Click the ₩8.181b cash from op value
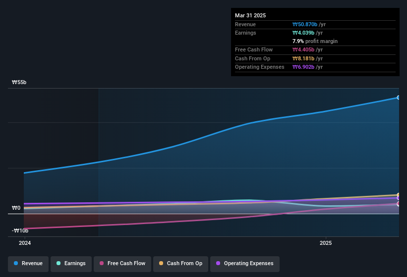 coord(303,58)
